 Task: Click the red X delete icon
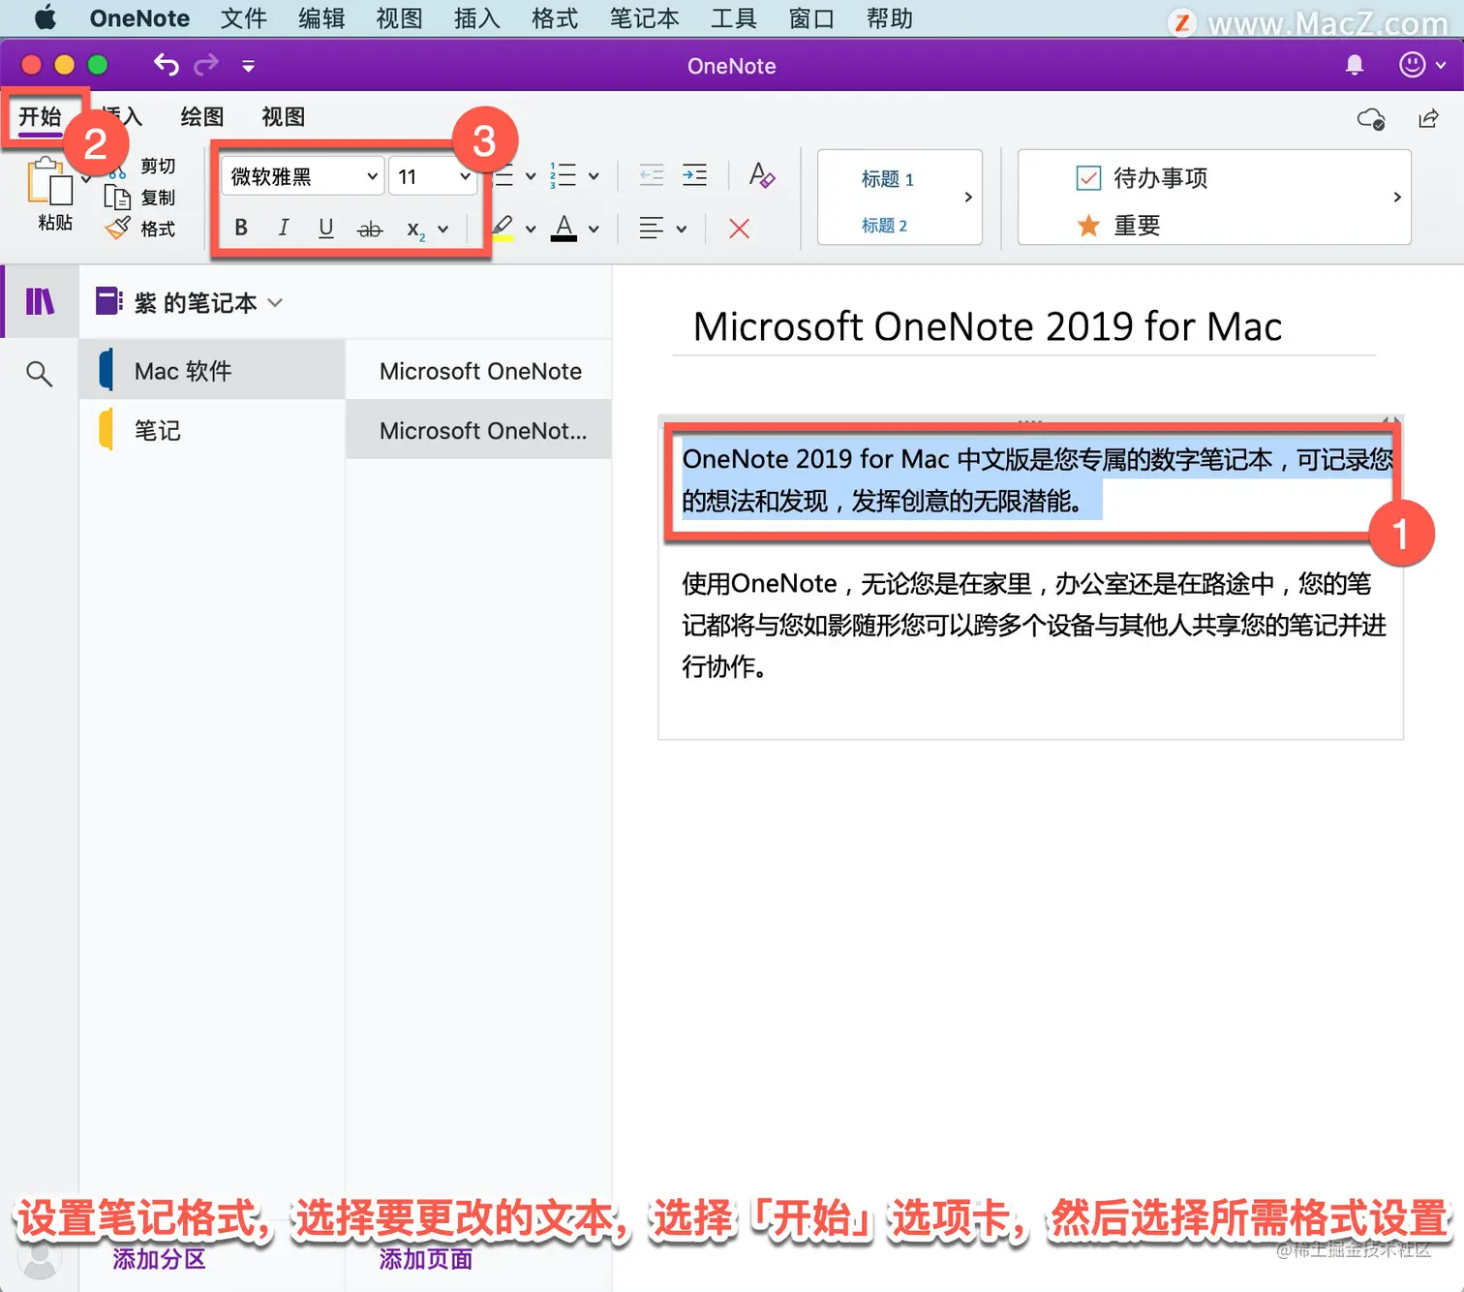tap(739, 229)
